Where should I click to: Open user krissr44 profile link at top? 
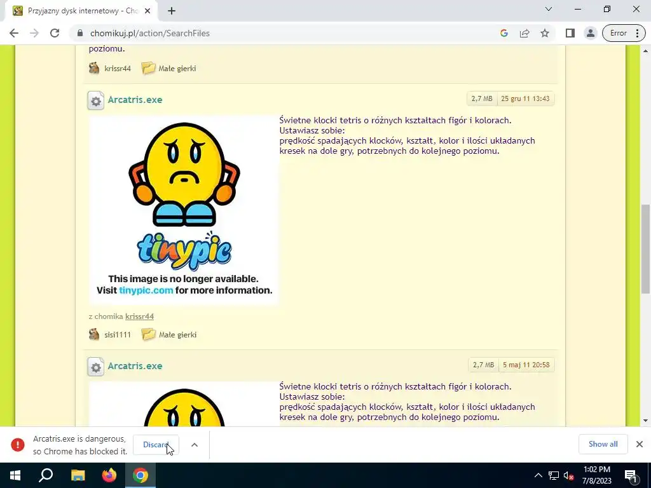pos(118,69)
